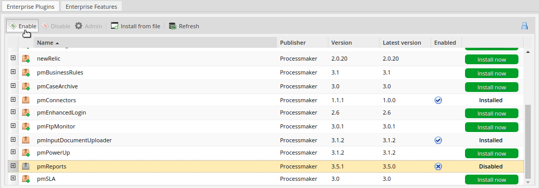The height and width of the screenshot is (188, 539).
Task: Click the vertical scrollbar down arrow
Action: [528, 181]
